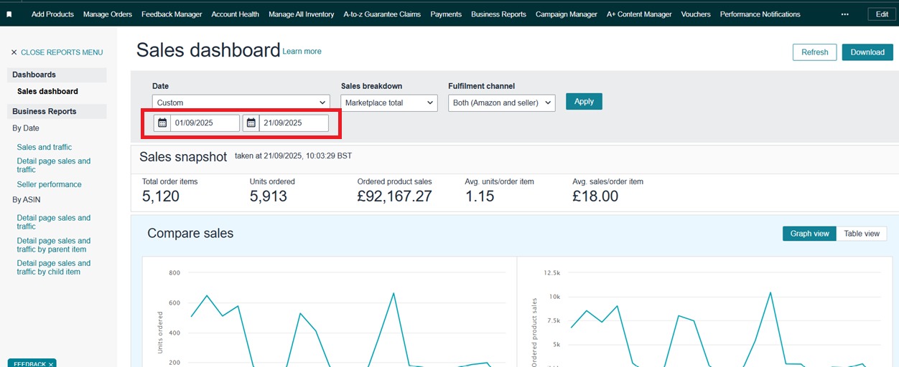
Task: Open the three-dots overflow menu
Action: coord(844,14)
